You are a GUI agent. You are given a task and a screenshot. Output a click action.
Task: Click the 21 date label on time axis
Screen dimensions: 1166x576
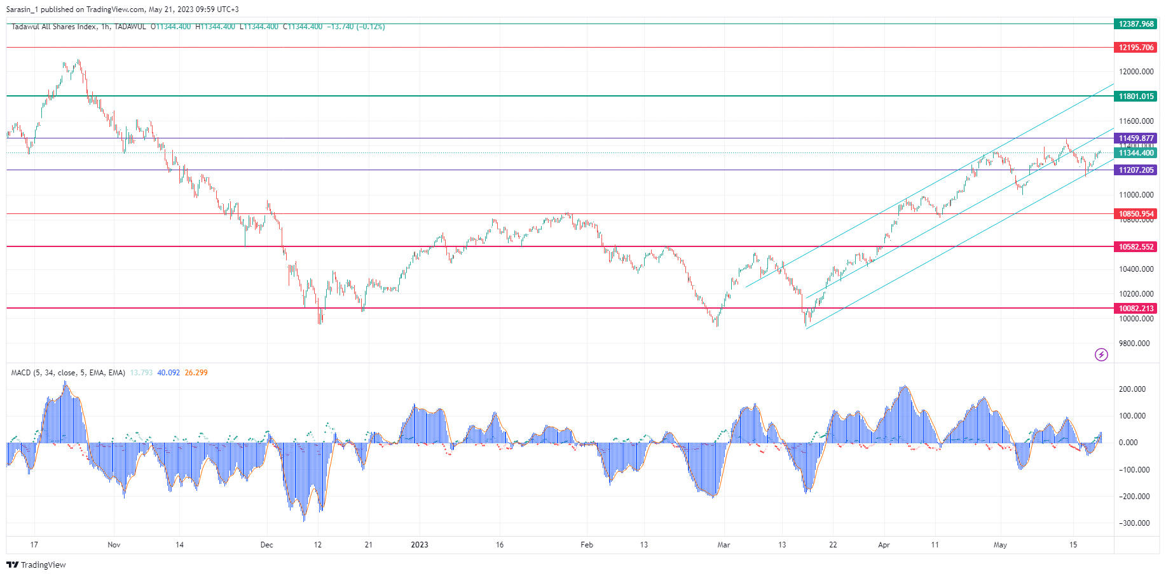coord(369,545)
